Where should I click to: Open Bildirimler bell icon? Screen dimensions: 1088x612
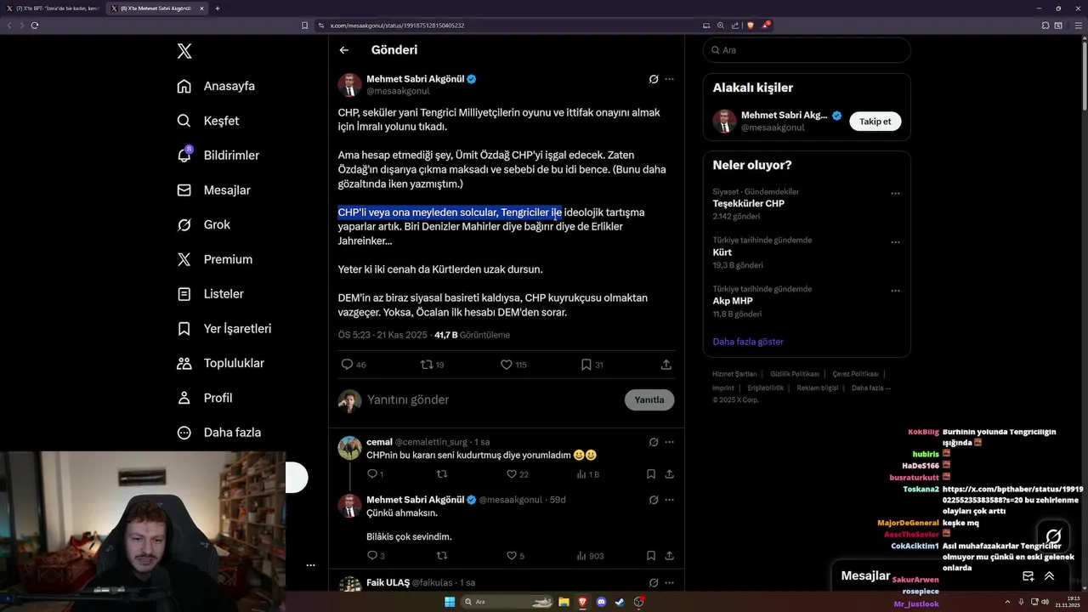click(x=184, y=156)
